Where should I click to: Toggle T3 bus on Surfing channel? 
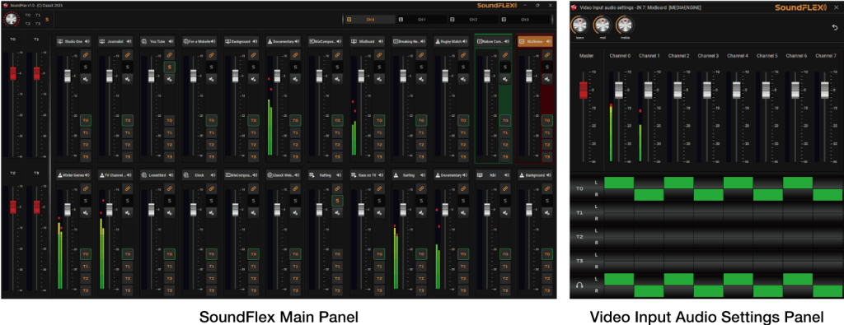click(421, 290)
